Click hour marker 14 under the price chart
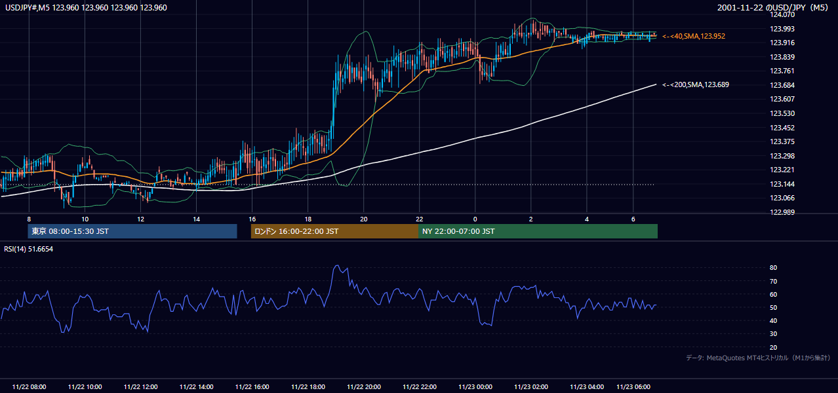The height and width of the screenshot is (393, 838). [196, 219]
